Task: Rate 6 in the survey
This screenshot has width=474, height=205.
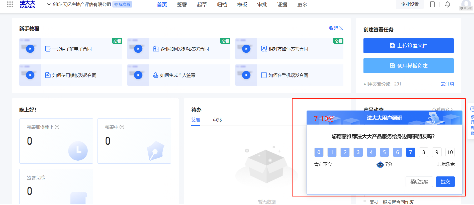Action: tap(398, 152)
